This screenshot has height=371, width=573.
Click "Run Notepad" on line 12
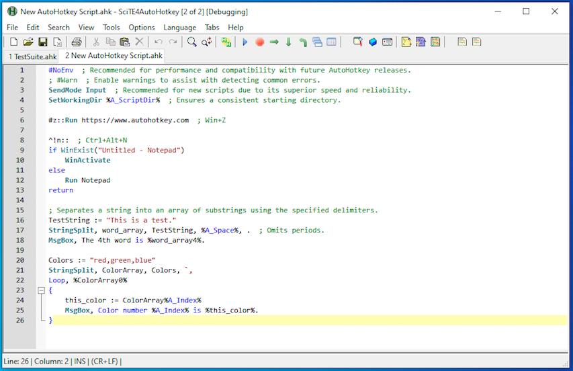click(x=88, y=180)
